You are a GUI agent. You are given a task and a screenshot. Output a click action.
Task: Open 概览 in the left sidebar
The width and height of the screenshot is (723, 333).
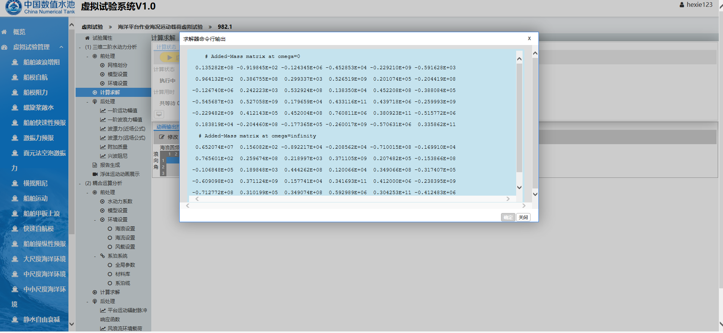19,32
